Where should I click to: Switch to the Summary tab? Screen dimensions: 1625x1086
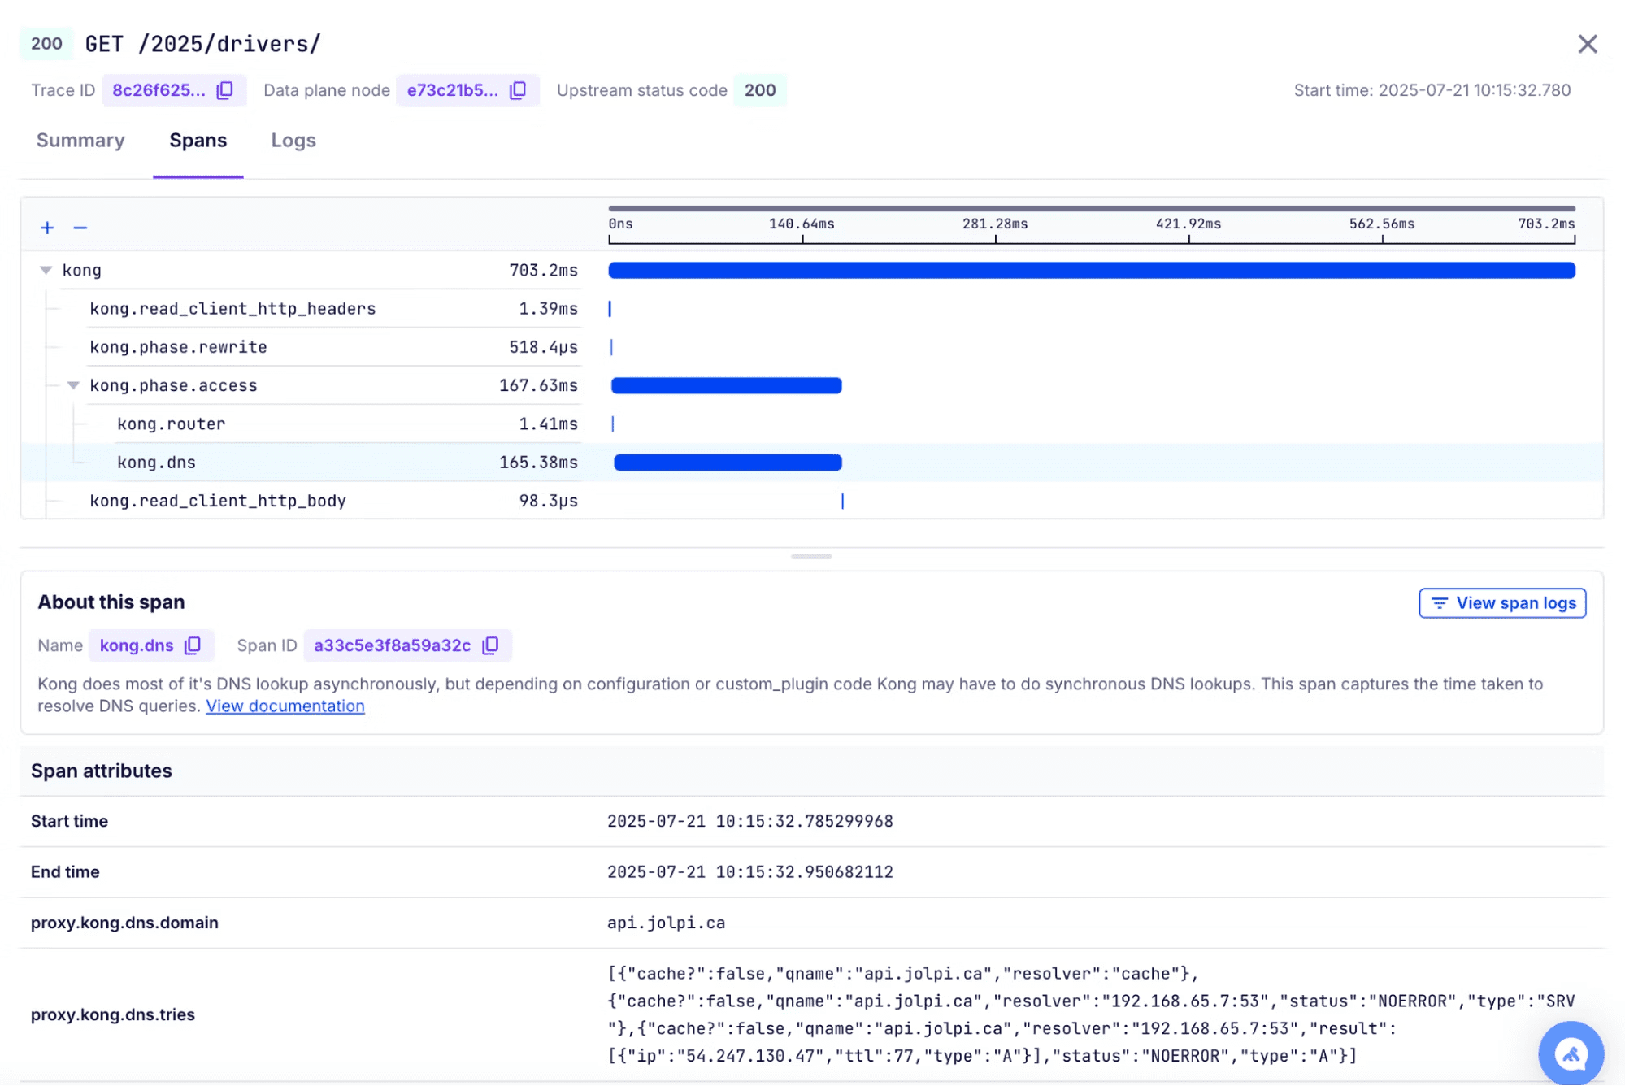pos(80,141)
